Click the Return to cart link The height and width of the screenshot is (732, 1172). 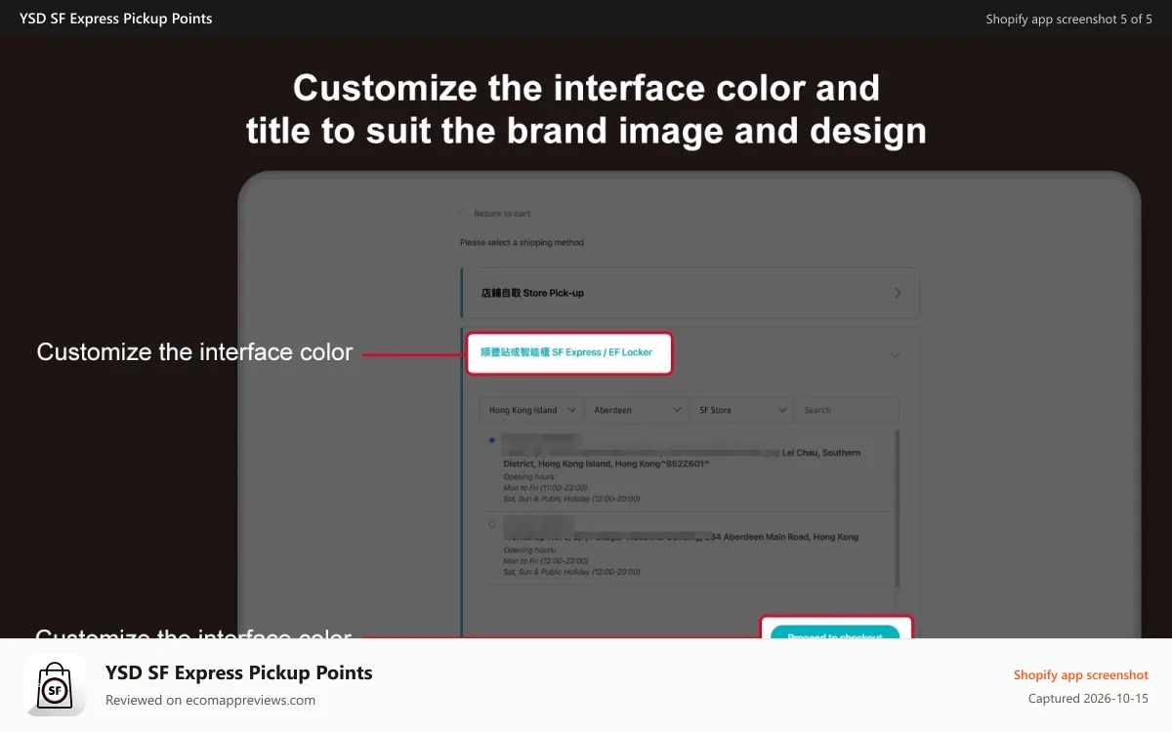coord(502,213)
